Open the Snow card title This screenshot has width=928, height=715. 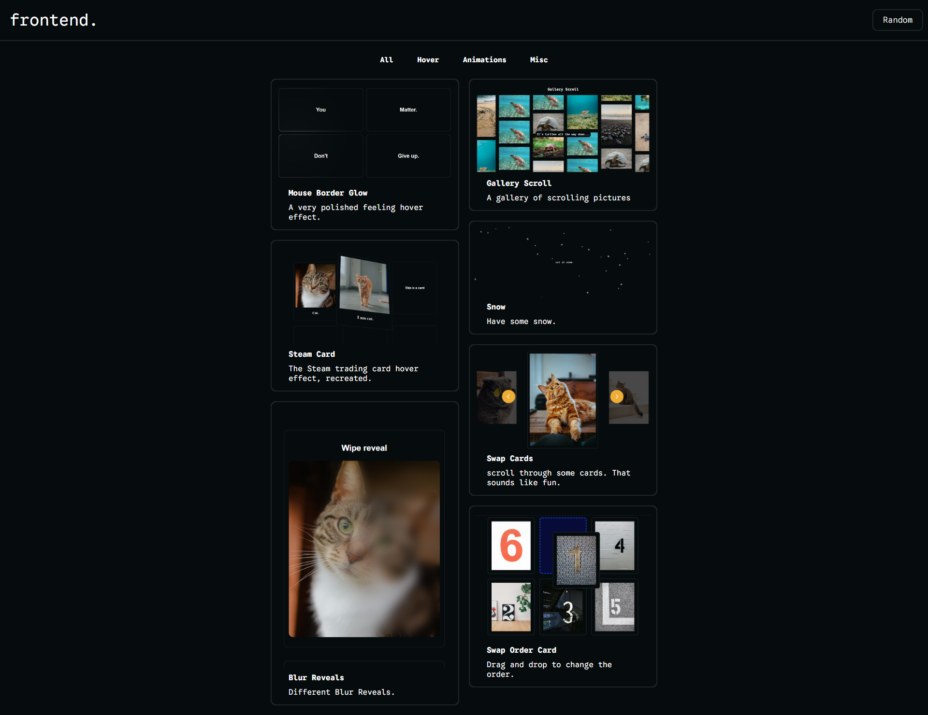pyautogui.click(x=496, y=307)
